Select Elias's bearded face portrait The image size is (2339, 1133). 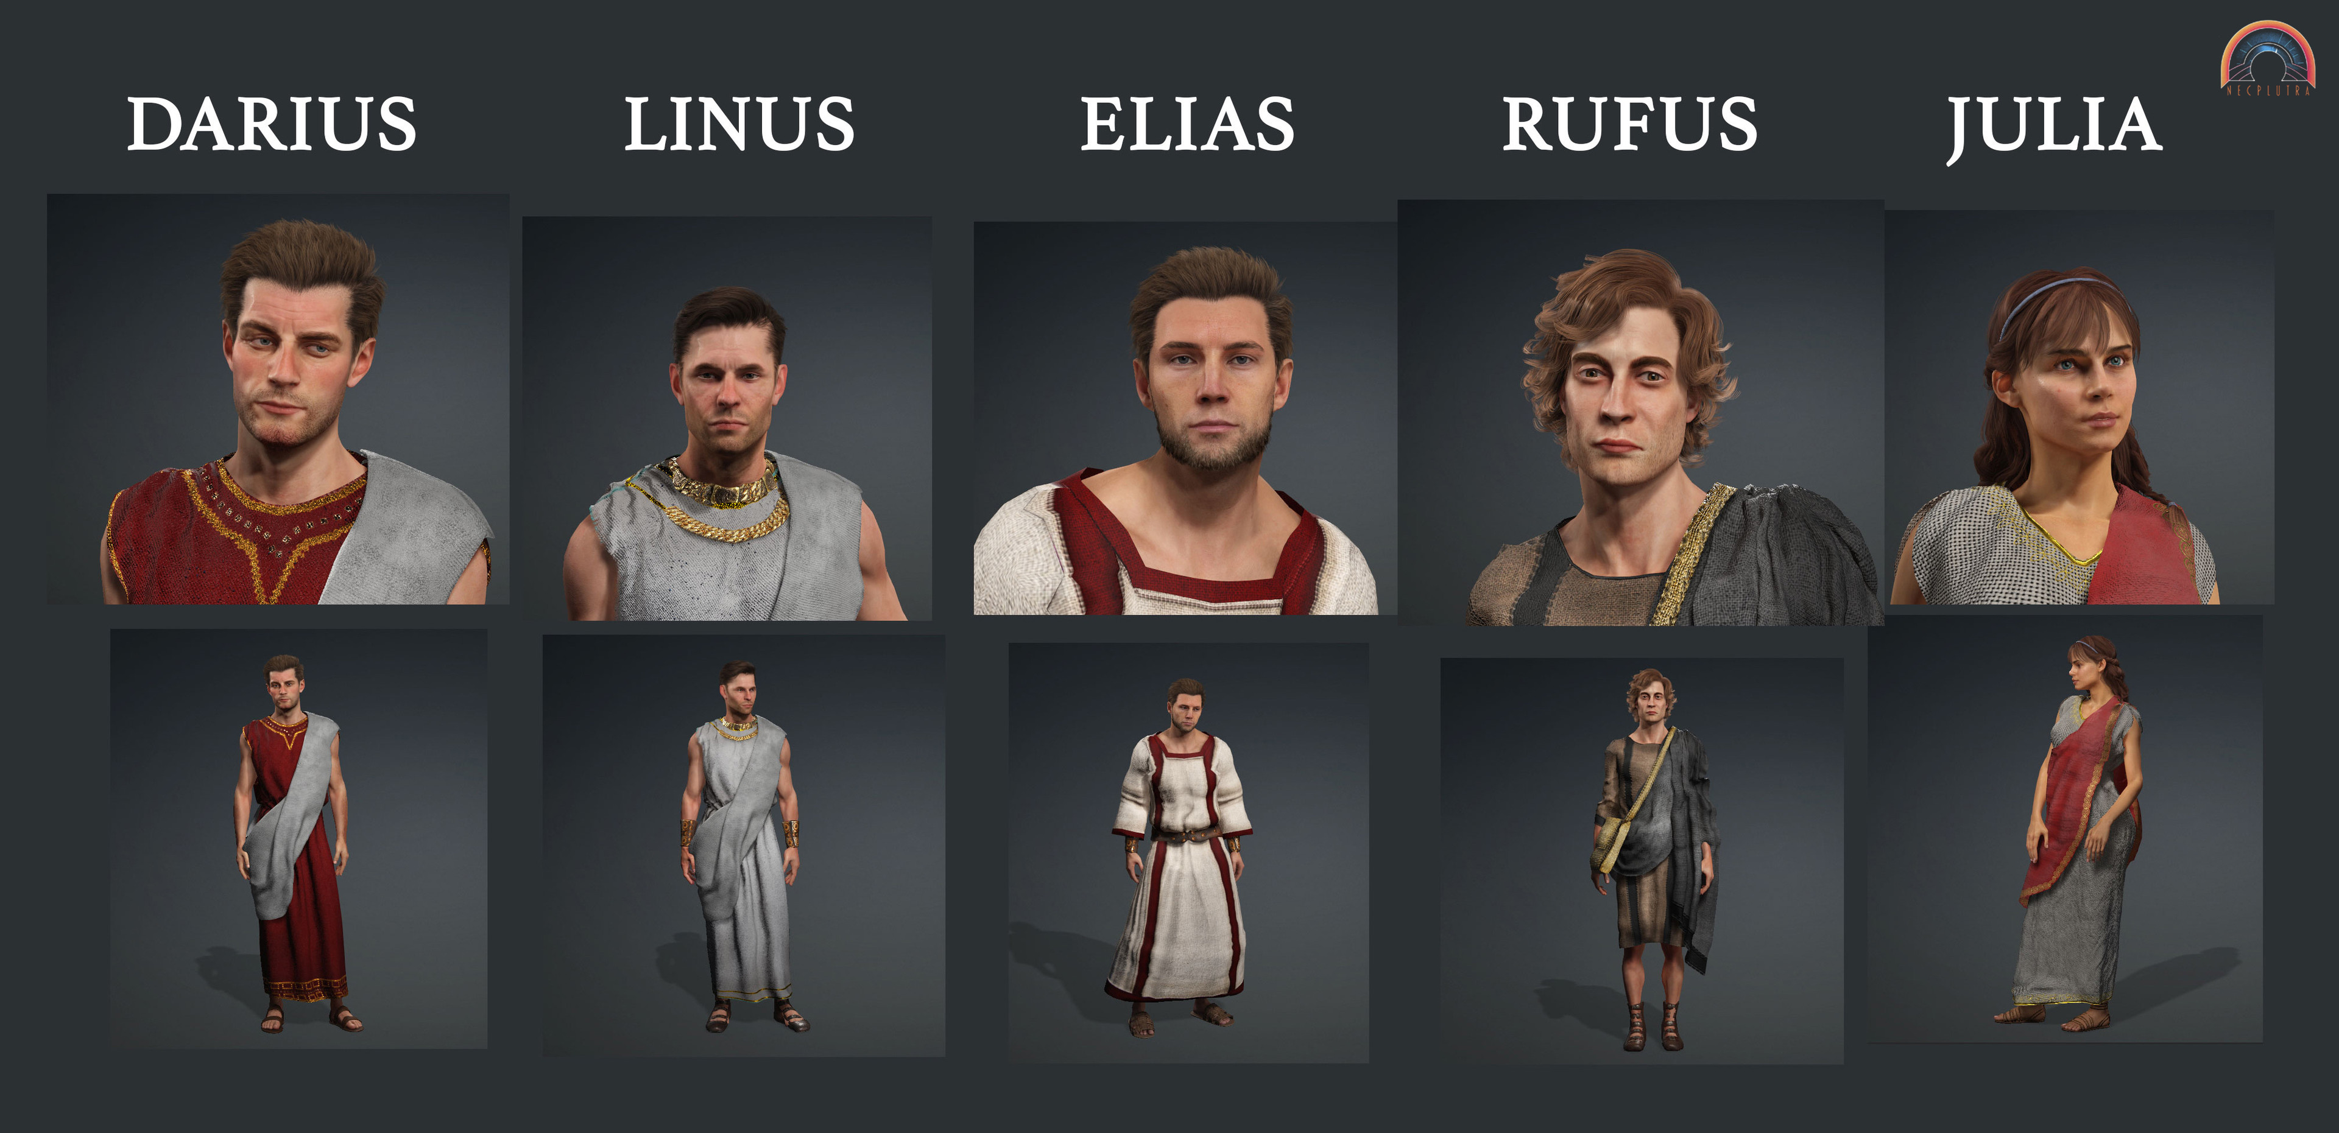click(1185, 418)
